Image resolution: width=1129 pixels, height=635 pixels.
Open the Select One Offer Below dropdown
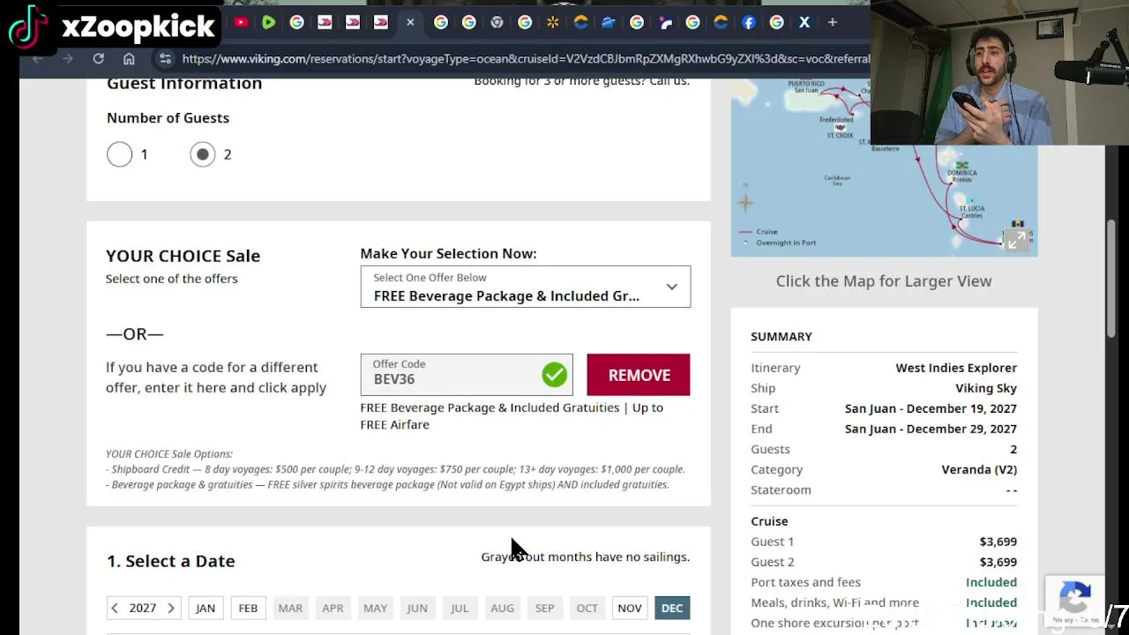tap(525, 287)
